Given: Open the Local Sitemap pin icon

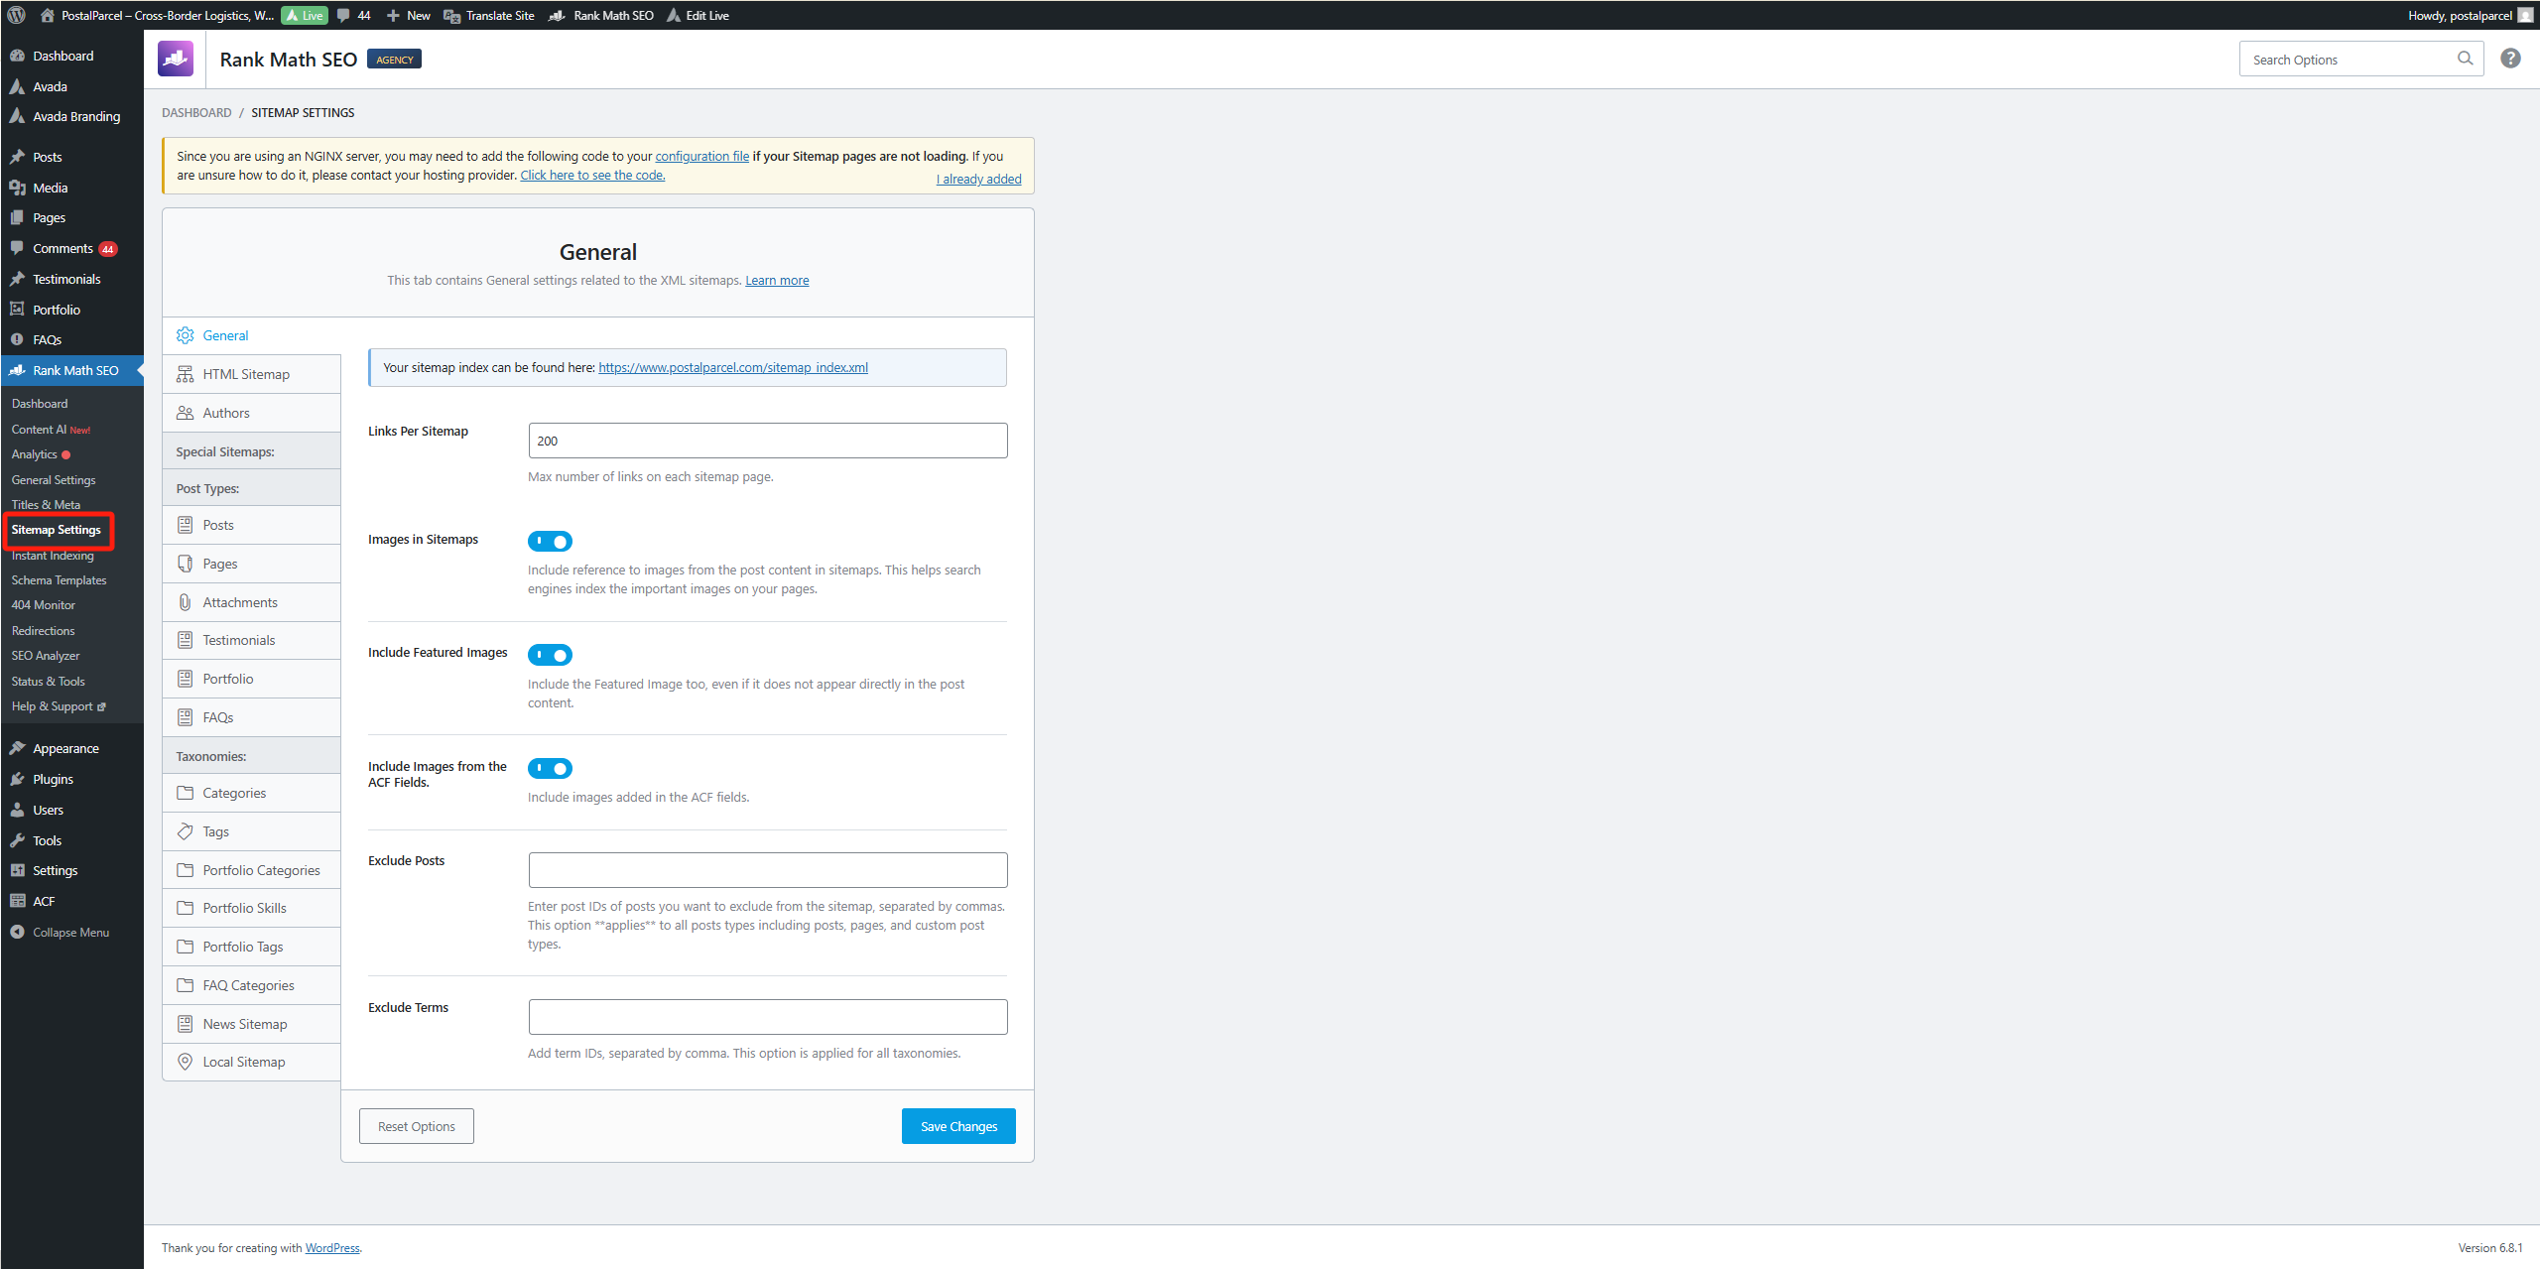Looking at the screenshot, I should [185, 1062].
